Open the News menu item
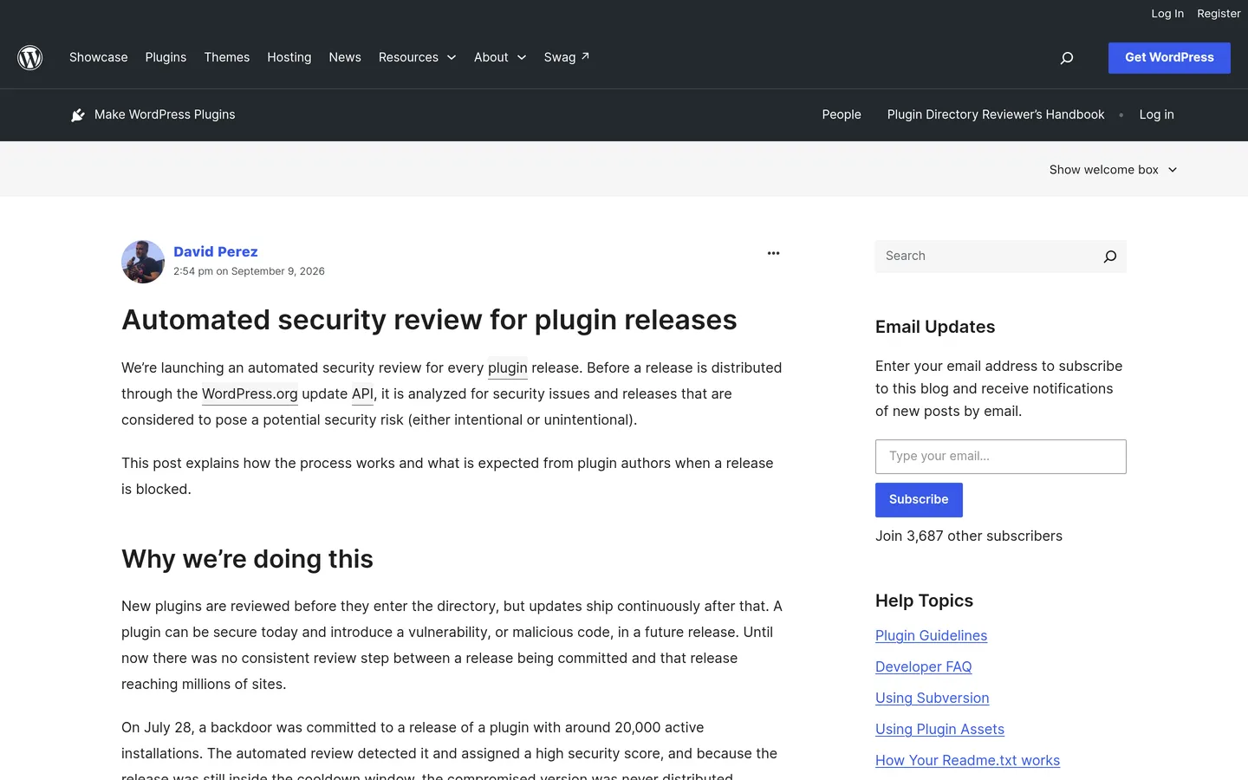1248x780 pixels. [x=345, y=57]
